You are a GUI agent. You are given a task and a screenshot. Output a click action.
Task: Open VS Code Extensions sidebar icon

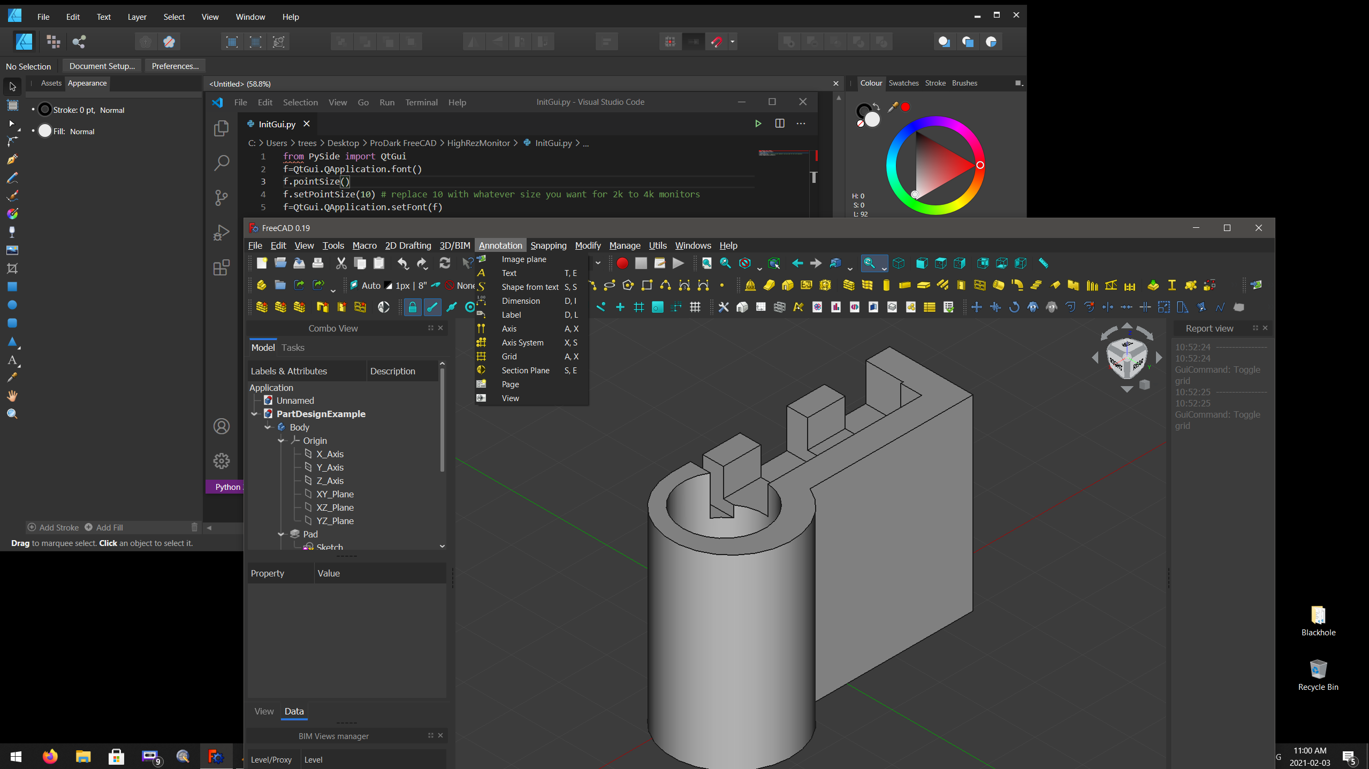point(221,267)
